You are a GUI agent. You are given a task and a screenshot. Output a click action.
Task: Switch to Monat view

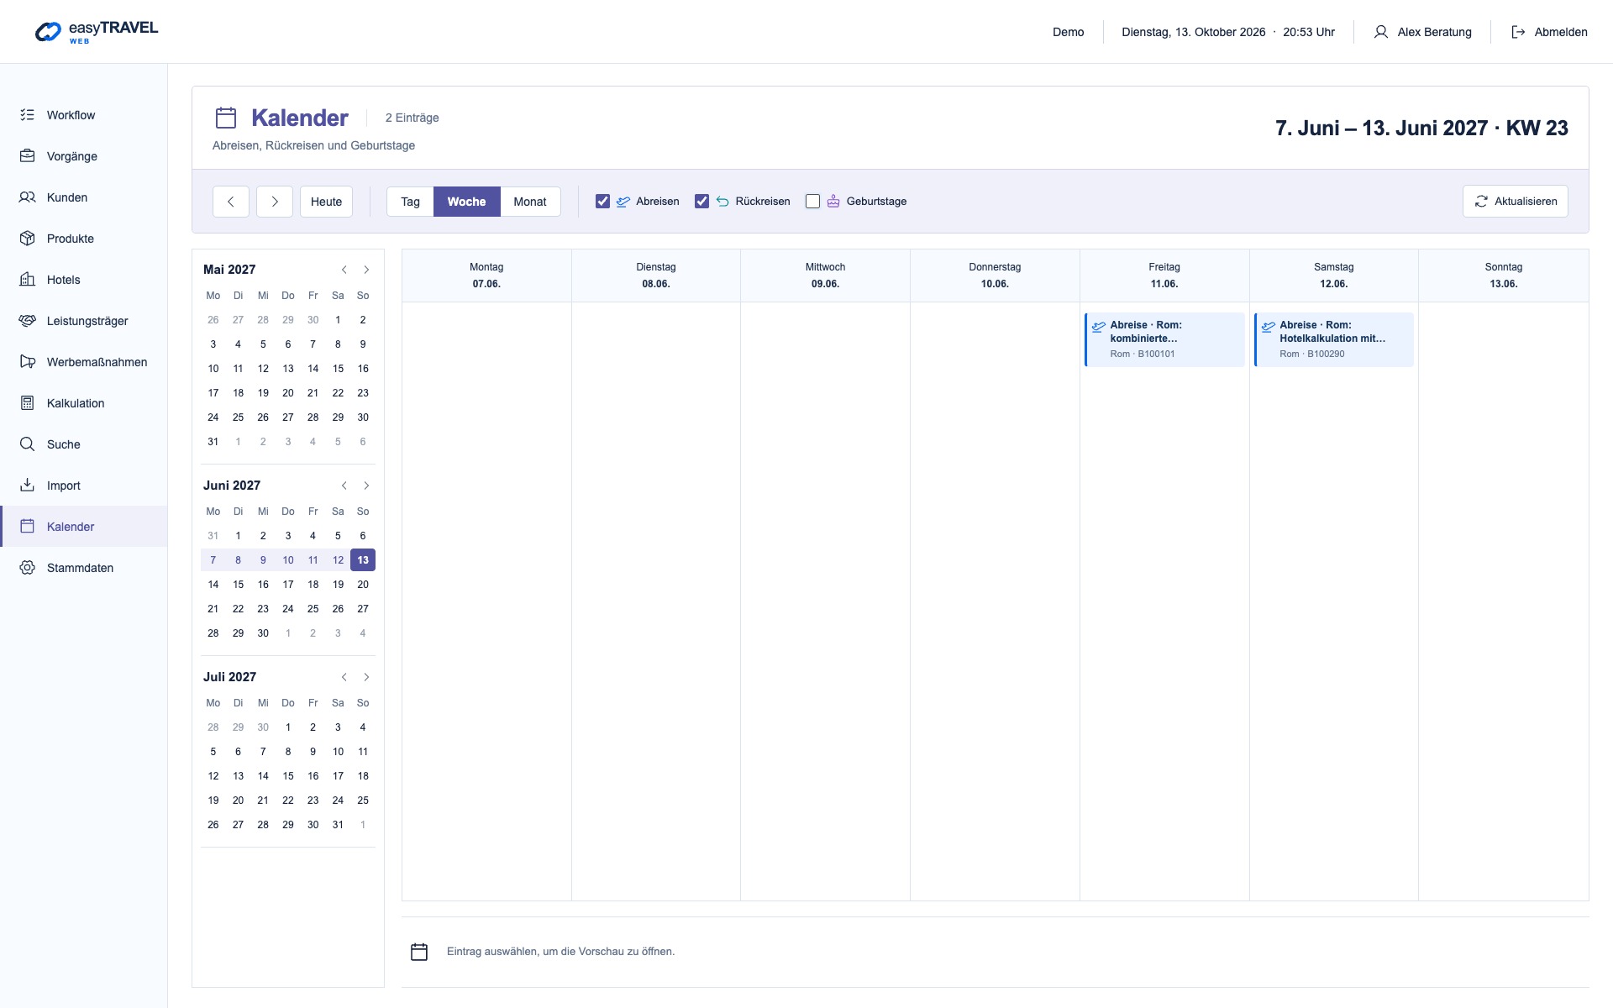pyautogui.click(x=530, y=202)
